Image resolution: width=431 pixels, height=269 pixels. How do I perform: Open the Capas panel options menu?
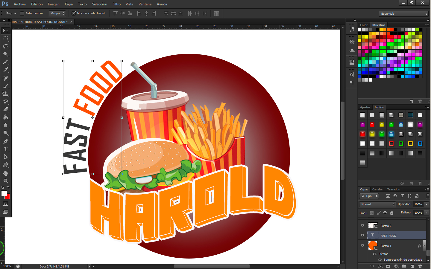(427, 189)
